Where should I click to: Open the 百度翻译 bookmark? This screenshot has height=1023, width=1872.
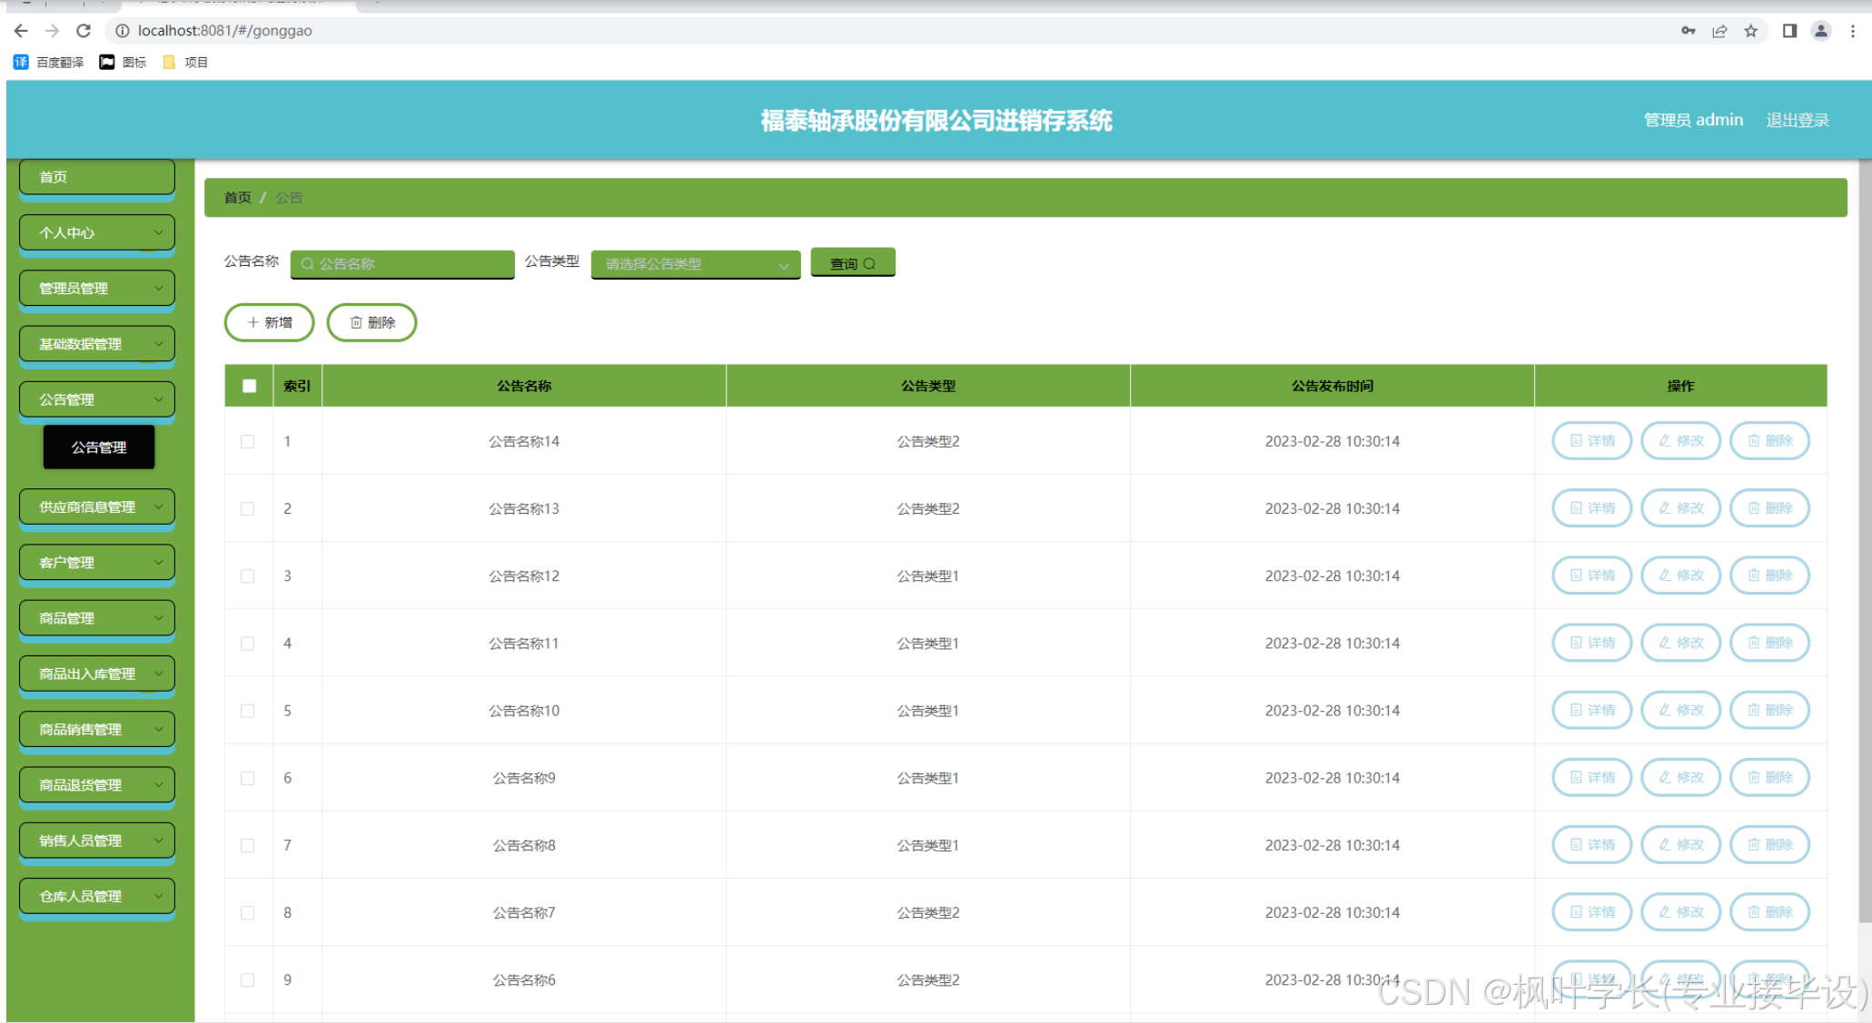click(49, 62)
